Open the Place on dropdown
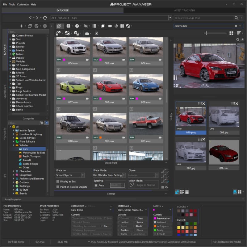 83,175
